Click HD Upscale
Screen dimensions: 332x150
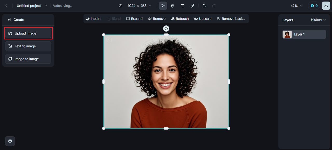point(203,19)
